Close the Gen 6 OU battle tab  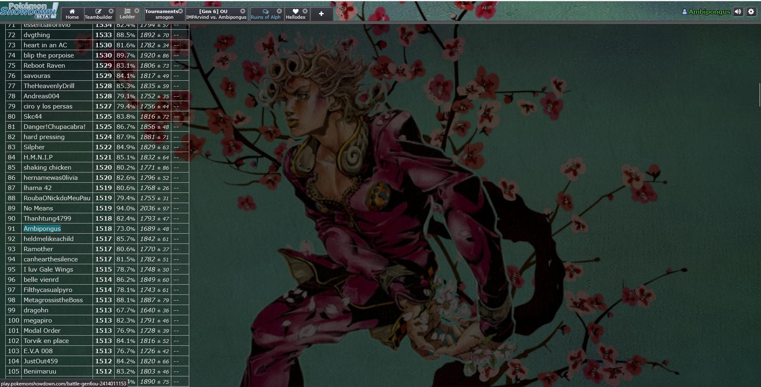pos(243,11)
